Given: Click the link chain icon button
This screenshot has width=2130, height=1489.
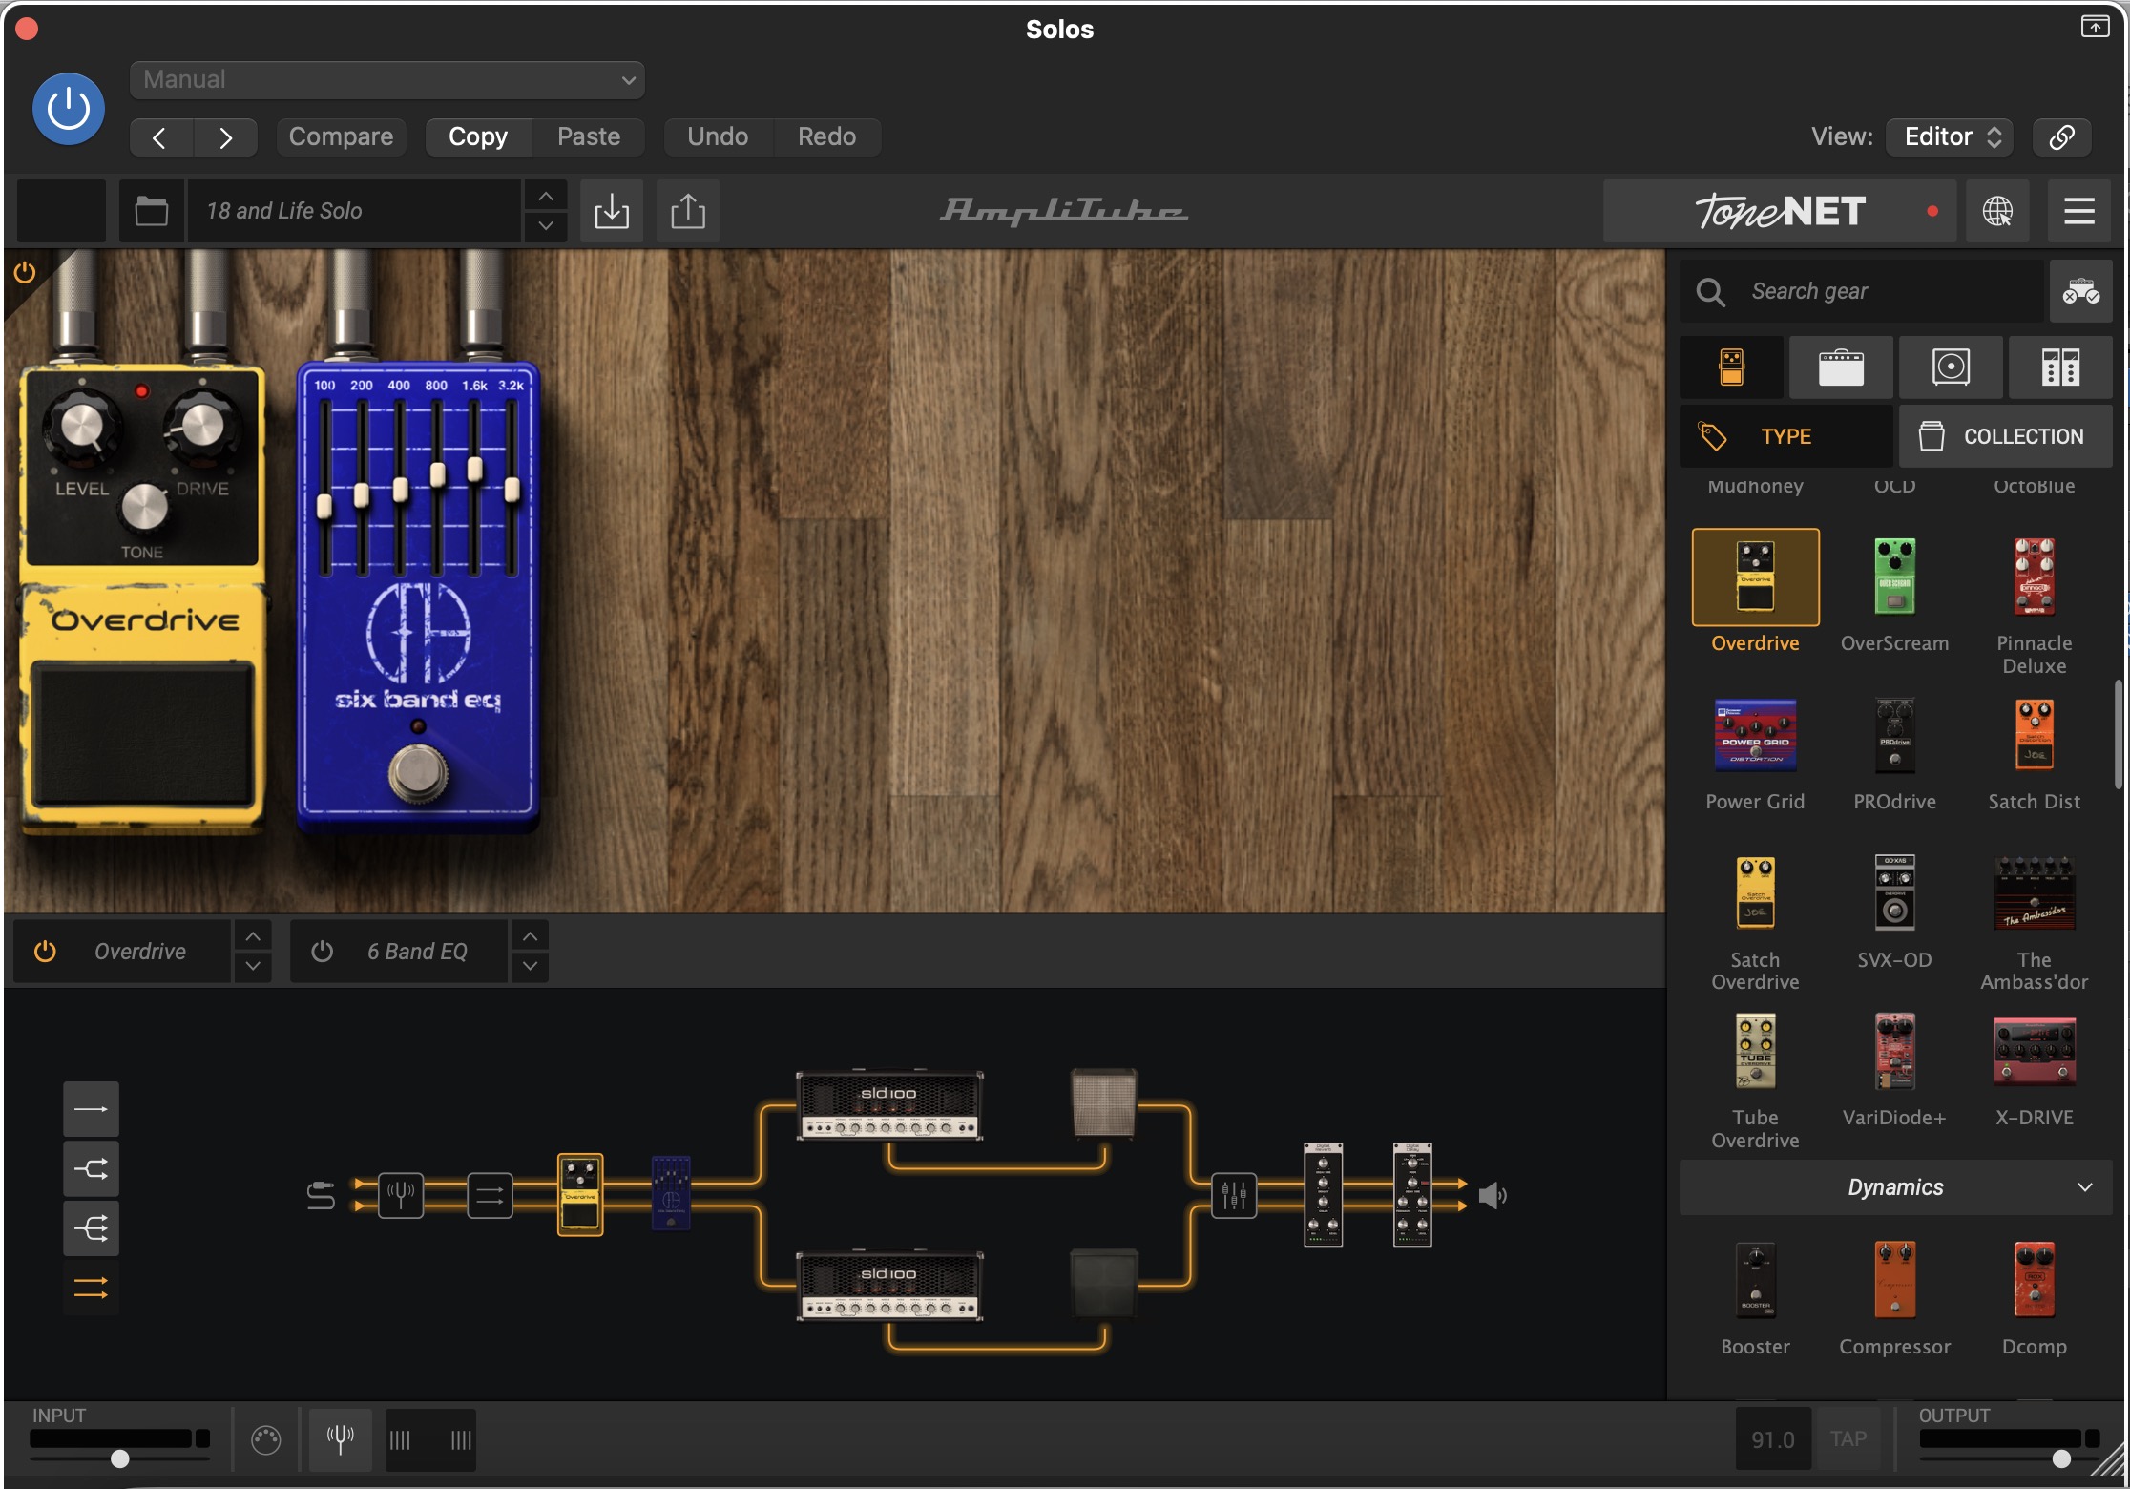Looking at the screenshot, I should 2061,137.
